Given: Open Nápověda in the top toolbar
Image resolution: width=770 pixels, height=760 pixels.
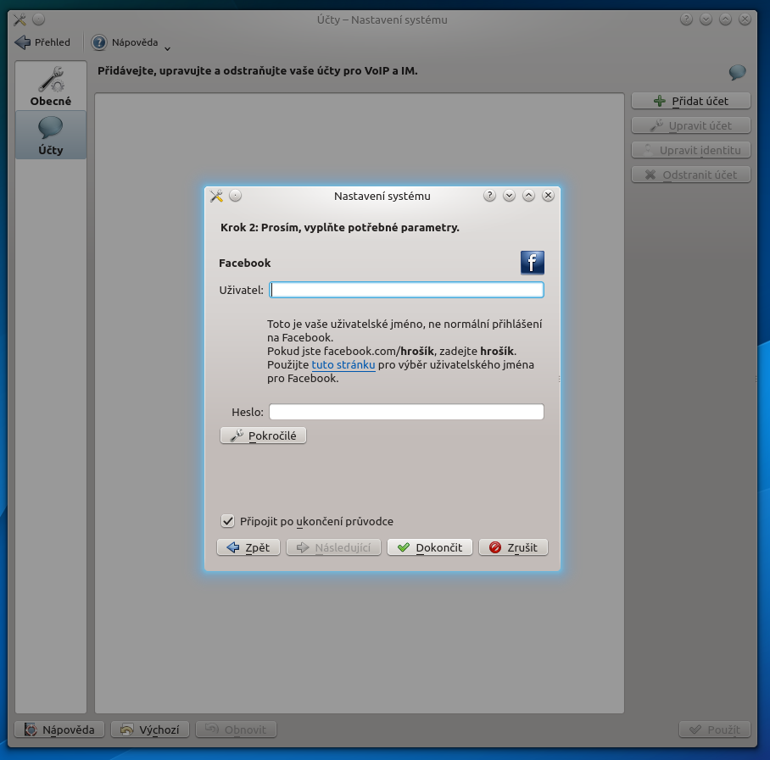Looking at the screenshot, I should coord(126,42).
